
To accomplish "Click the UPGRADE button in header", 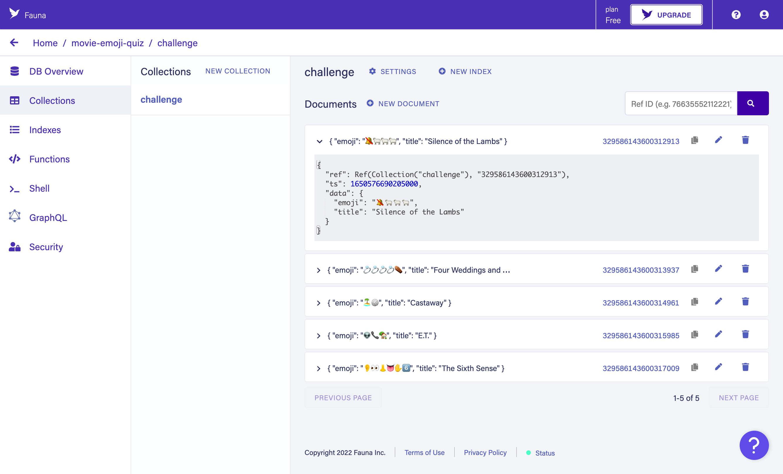I will tap(666, 15).
